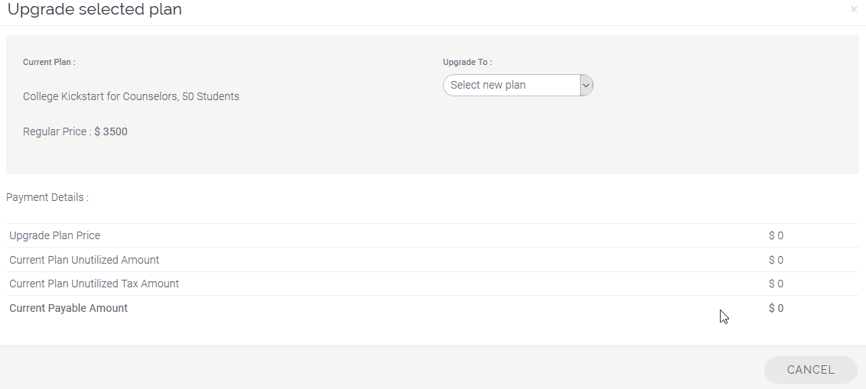Image resolution: width=866 pixels, height=389 pixels.
Task: Select the Current Payable Amount label
Action: coord(69,308)
